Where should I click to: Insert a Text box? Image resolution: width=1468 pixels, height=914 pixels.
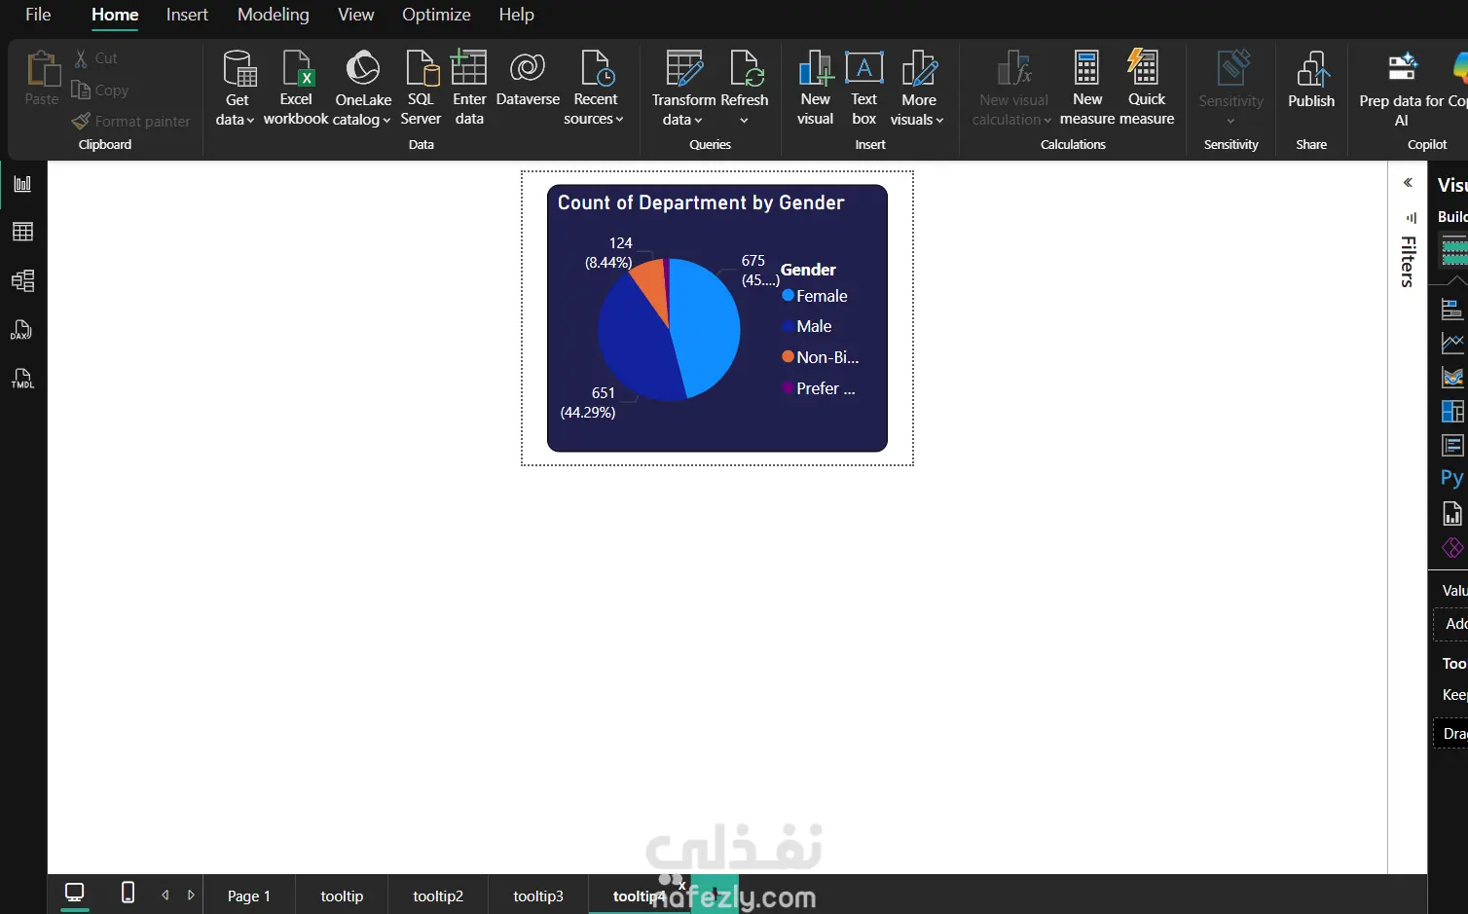[x=864, y=89]
